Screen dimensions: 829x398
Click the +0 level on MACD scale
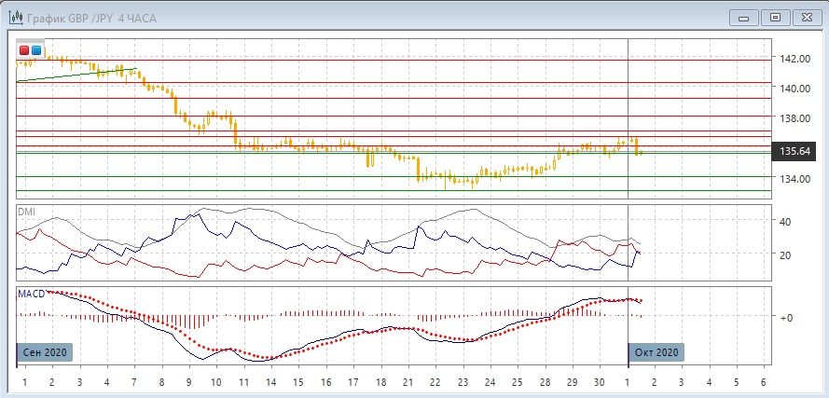[786, 318]
